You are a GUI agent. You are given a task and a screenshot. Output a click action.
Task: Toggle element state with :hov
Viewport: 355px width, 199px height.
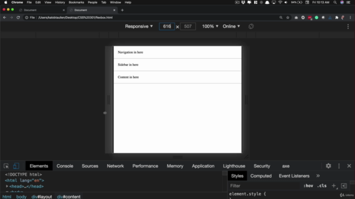click(x=308, y=186)
